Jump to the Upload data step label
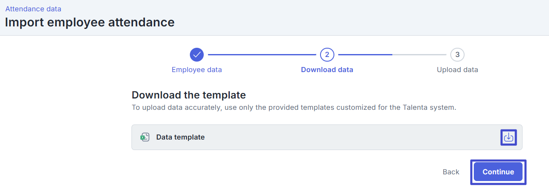This screenshot has width=549, height=189. point(457,70)
